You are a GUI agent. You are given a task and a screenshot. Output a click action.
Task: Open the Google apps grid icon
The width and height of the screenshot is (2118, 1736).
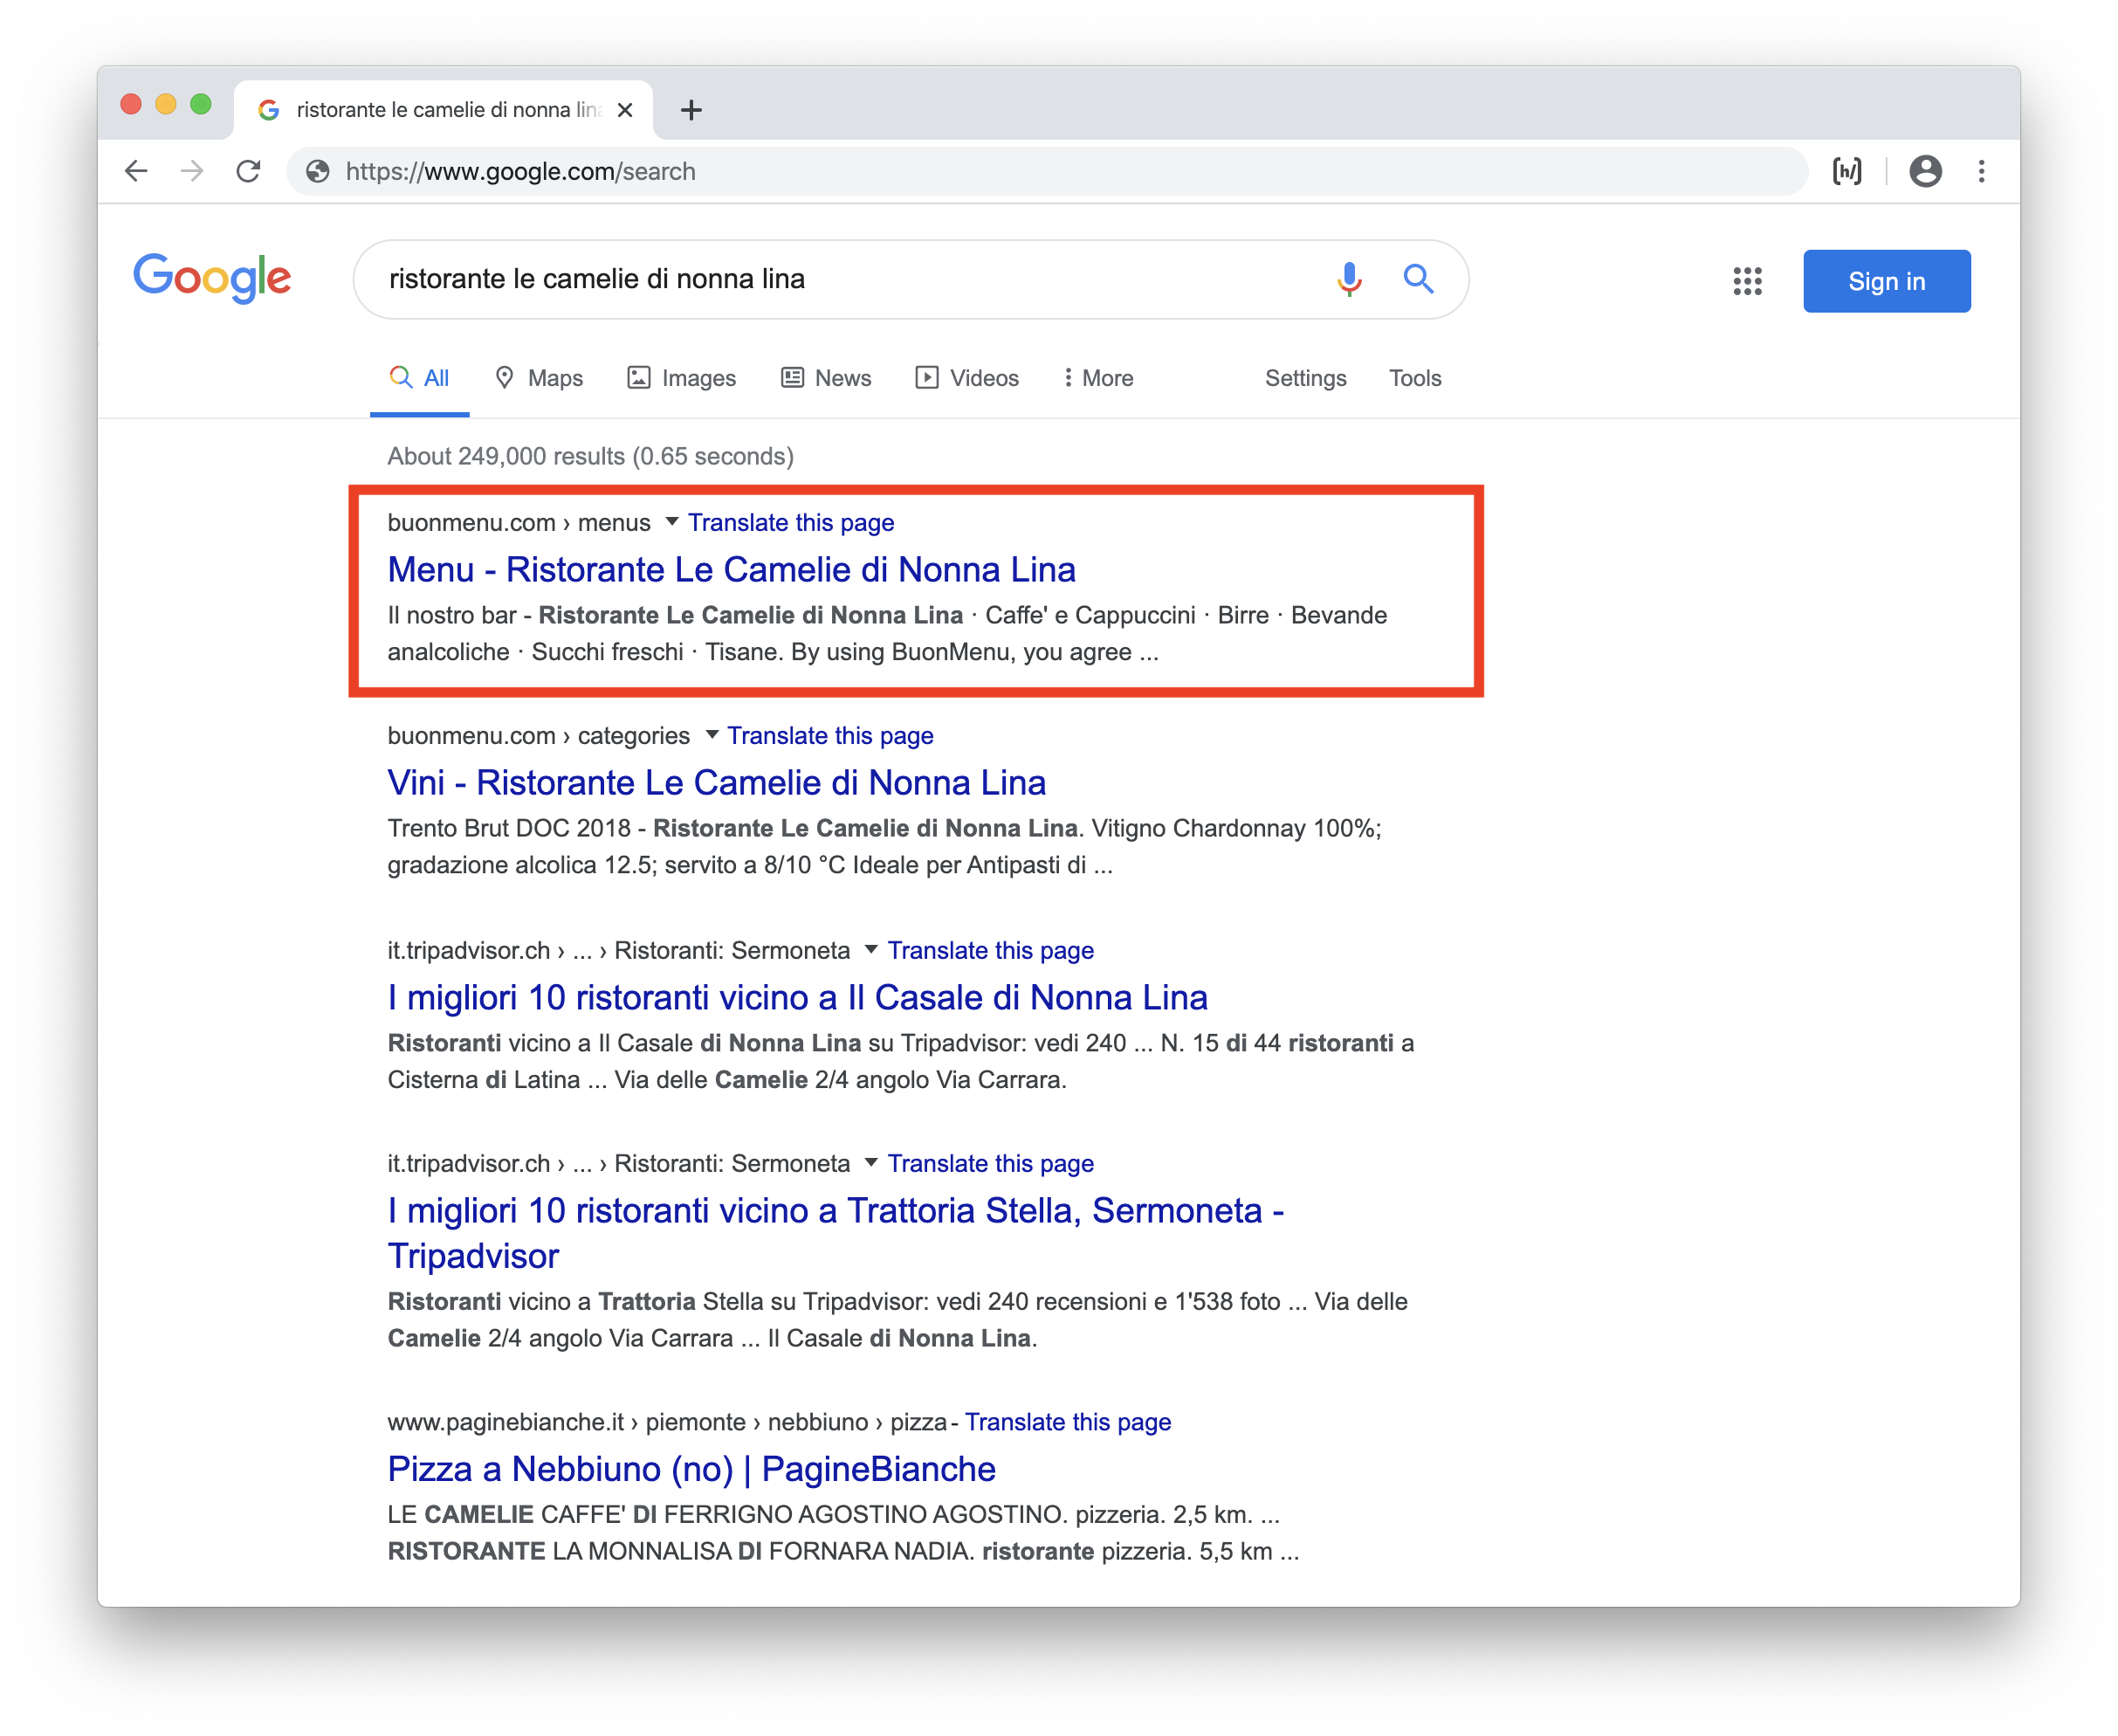1746,281
